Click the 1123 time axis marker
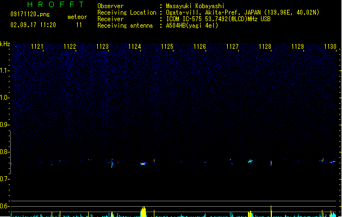This screenshot has width=342, height=217. click(x=102, y=47)
